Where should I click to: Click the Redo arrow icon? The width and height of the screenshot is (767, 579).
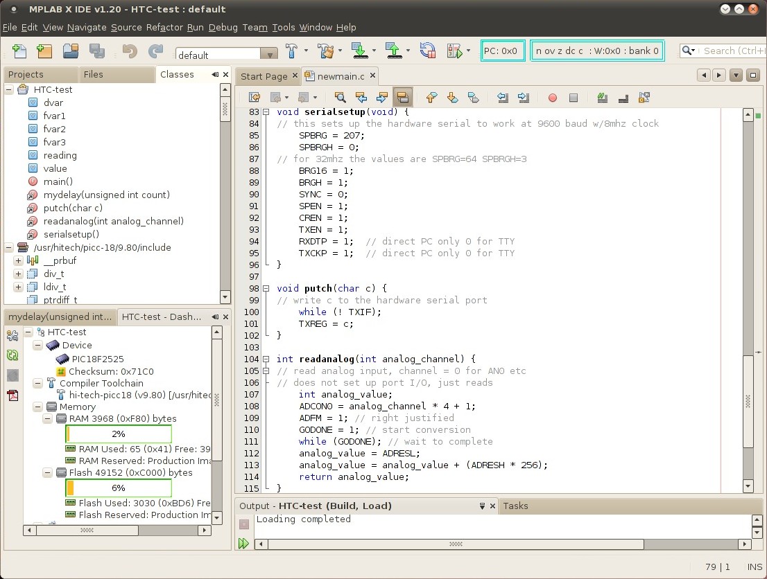[x=155, y=51]
